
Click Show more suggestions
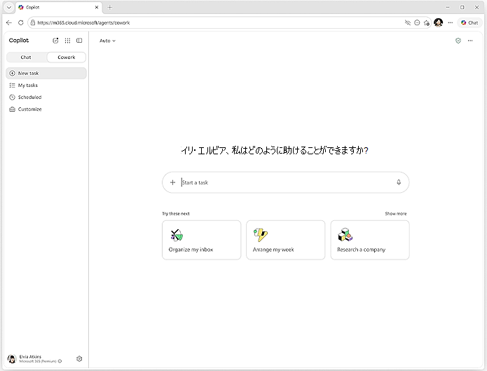coord(396,214)
